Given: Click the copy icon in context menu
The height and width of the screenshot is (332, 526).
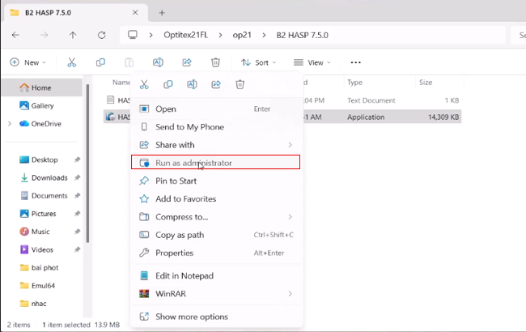Looking at the screenshot, I should pyautogui.click(x=168, y=84).
